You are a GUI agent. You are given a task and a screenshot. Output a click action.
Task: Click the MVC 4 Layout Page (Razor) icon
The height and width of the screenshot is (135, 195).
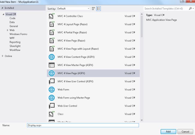click(52, 24)
